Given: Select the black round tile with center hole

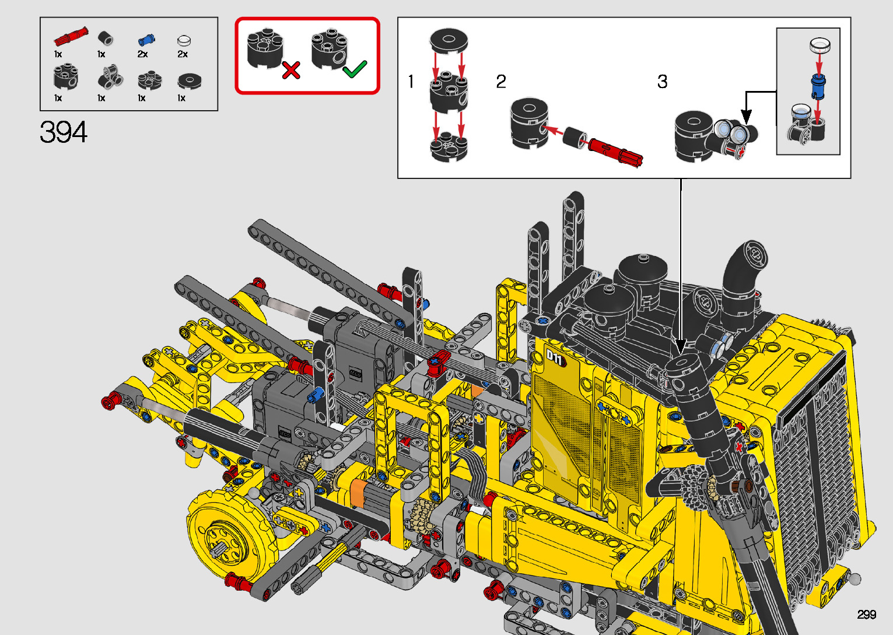Looking at the screenshot, I should [189, 80].
